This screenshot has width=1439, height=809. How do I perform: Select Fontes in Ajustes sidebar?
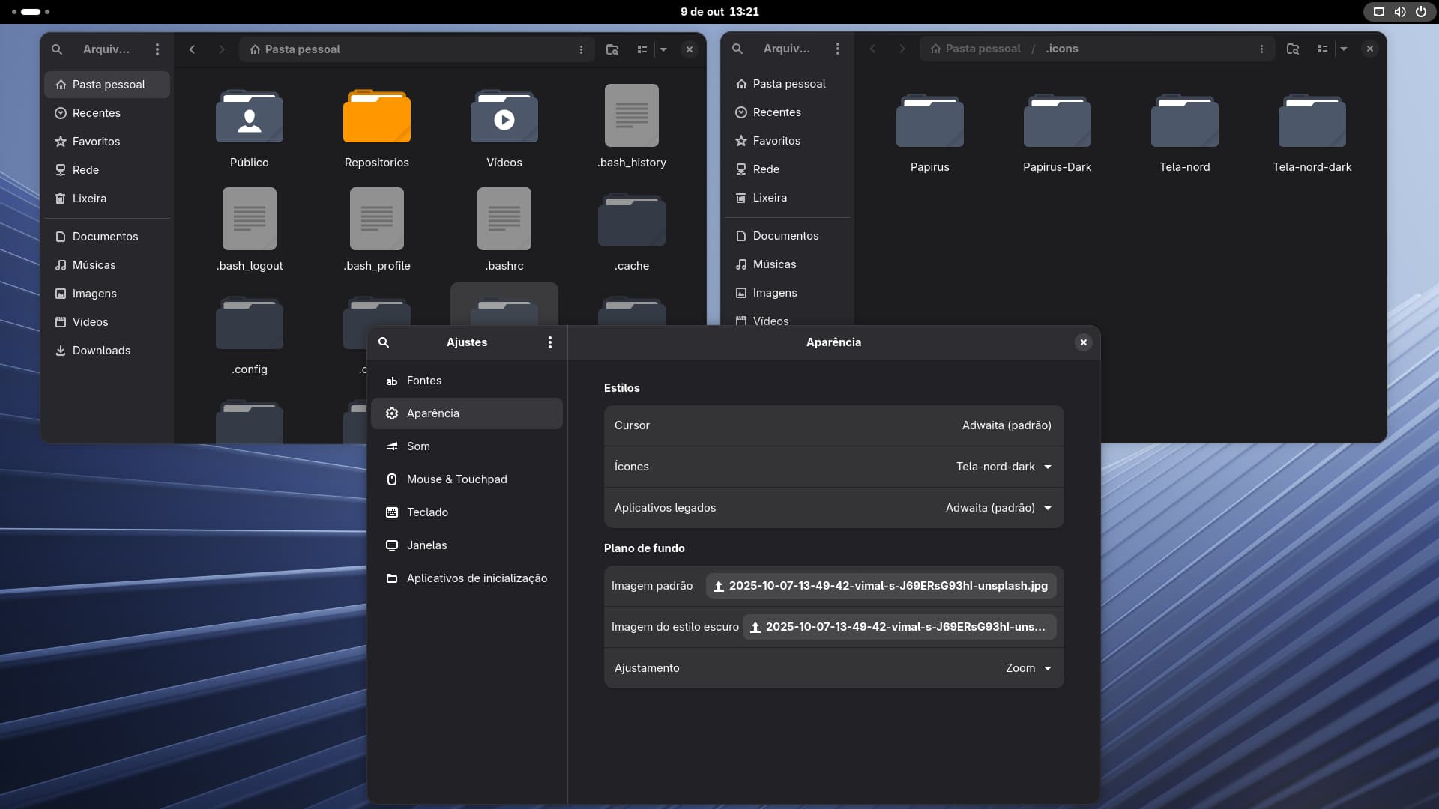coord(424,381)
